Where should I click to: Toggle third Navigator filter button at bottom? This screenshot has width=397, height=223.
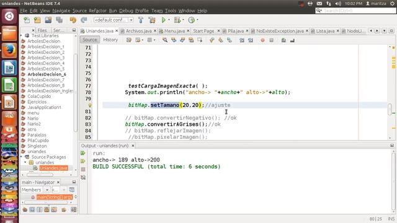click(x=40, y=209)
